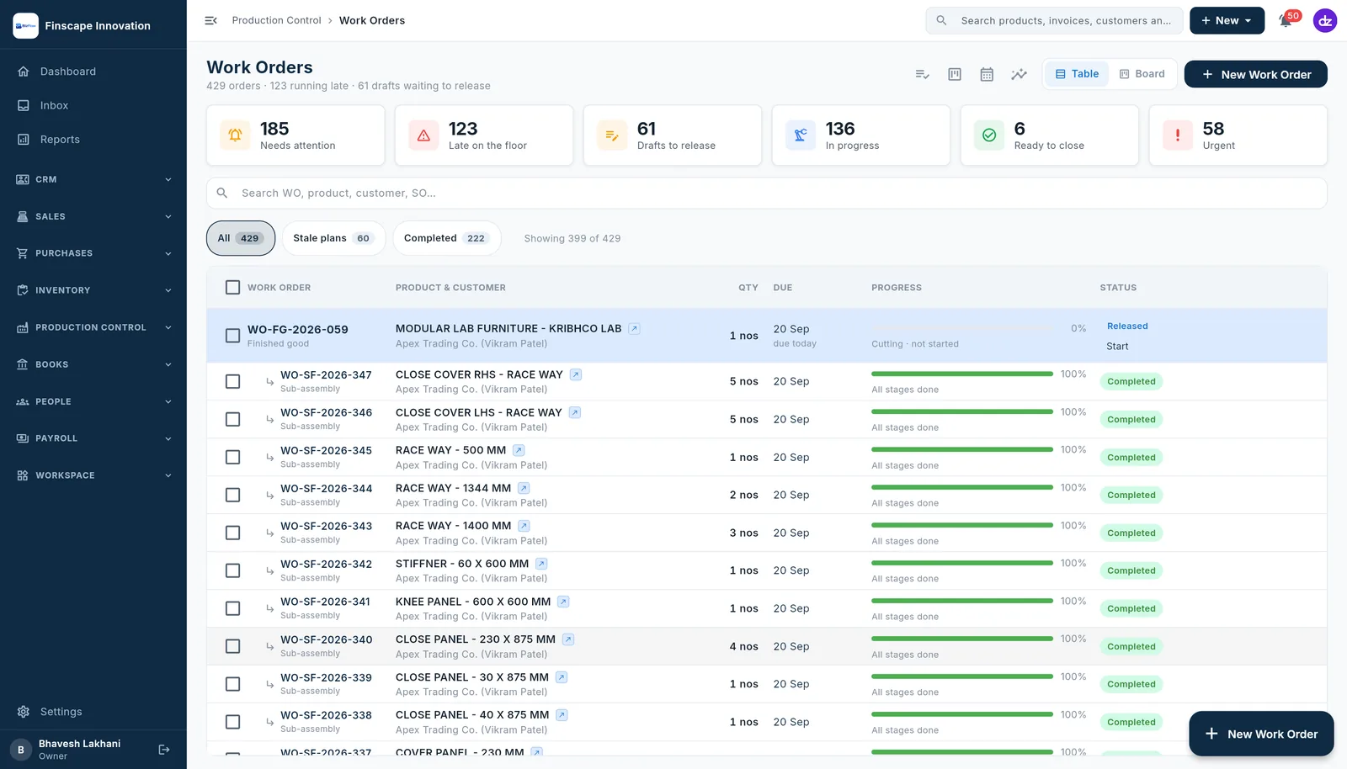Expand the CRM sidebar section
The width and height of the screenshot is (1347, 769).
tap(93, 179)
